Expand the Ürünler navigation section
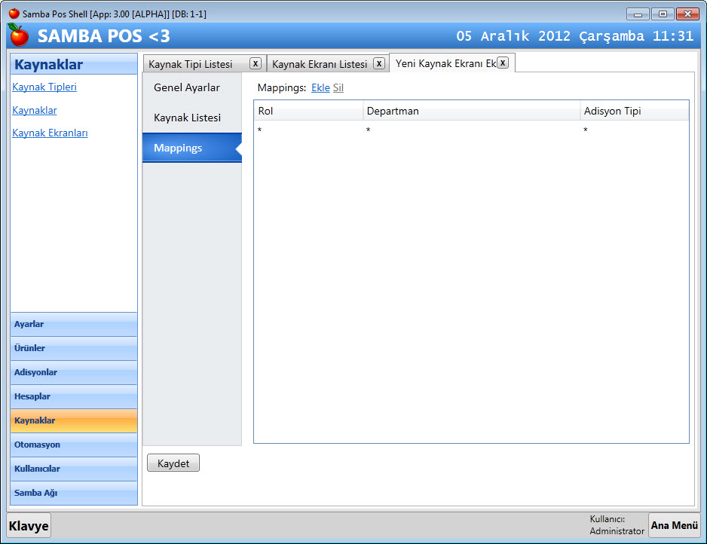Image resolution: width=707 pixels, height=544 pixels. [x=74, y=348]
